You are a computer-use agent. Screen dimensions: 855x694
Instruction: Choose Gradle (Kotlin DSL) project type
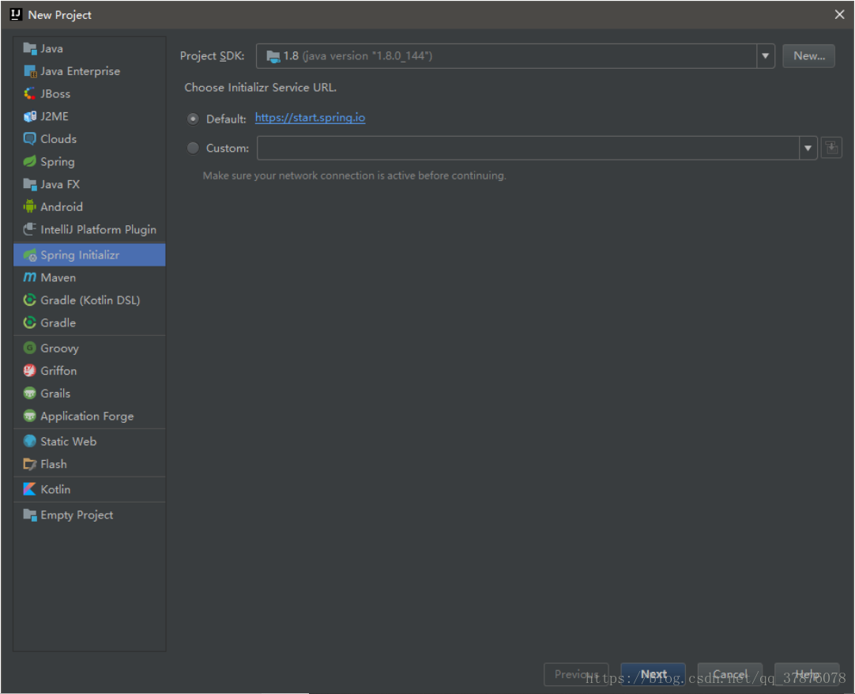click(89, 300)
